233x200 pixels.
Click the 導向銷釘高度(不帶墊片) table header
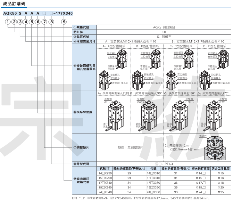(x=129, y=169)
